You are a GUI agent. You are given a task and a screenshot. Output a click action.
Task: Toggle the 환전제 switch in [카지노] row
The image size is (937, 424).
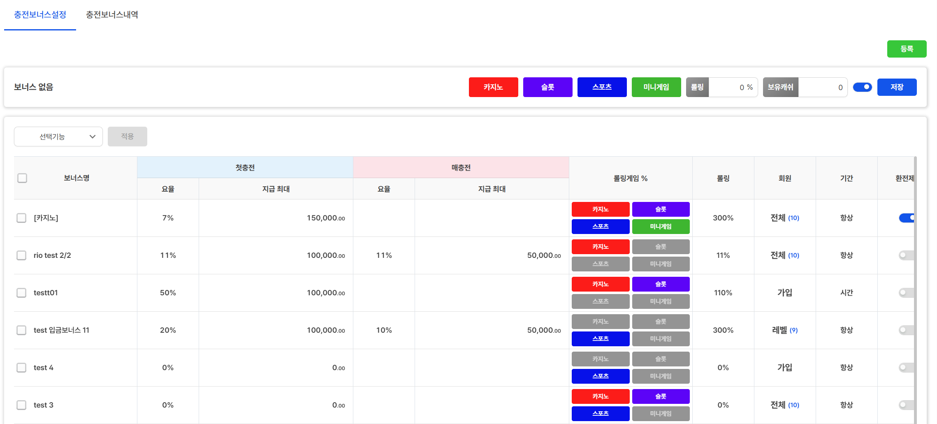click(x=906, y=218)
